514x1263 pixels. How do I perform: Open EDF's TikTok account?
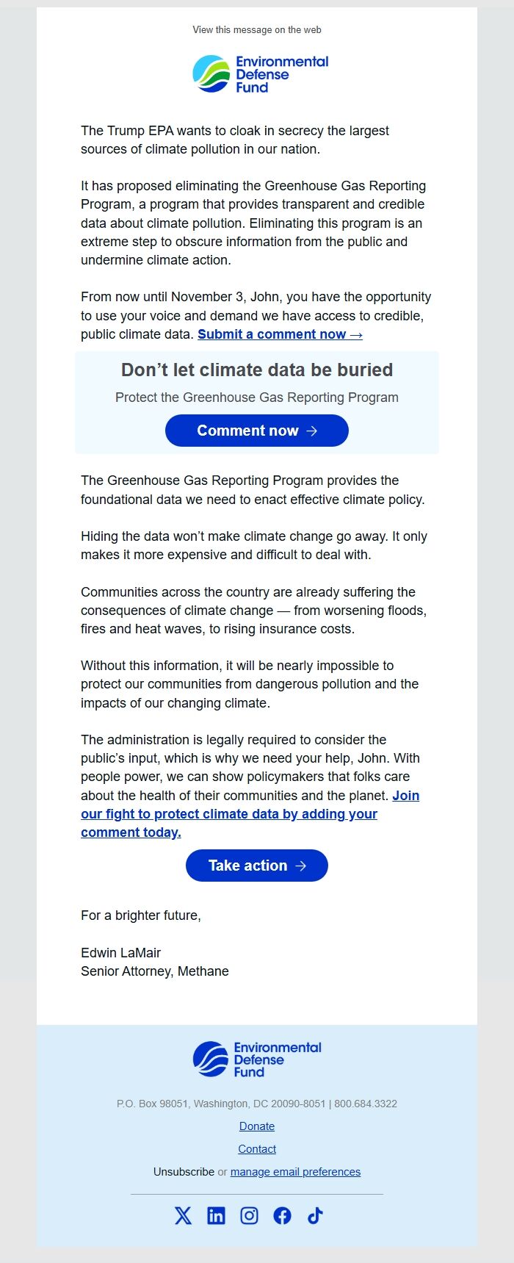tap(315, 1215)
